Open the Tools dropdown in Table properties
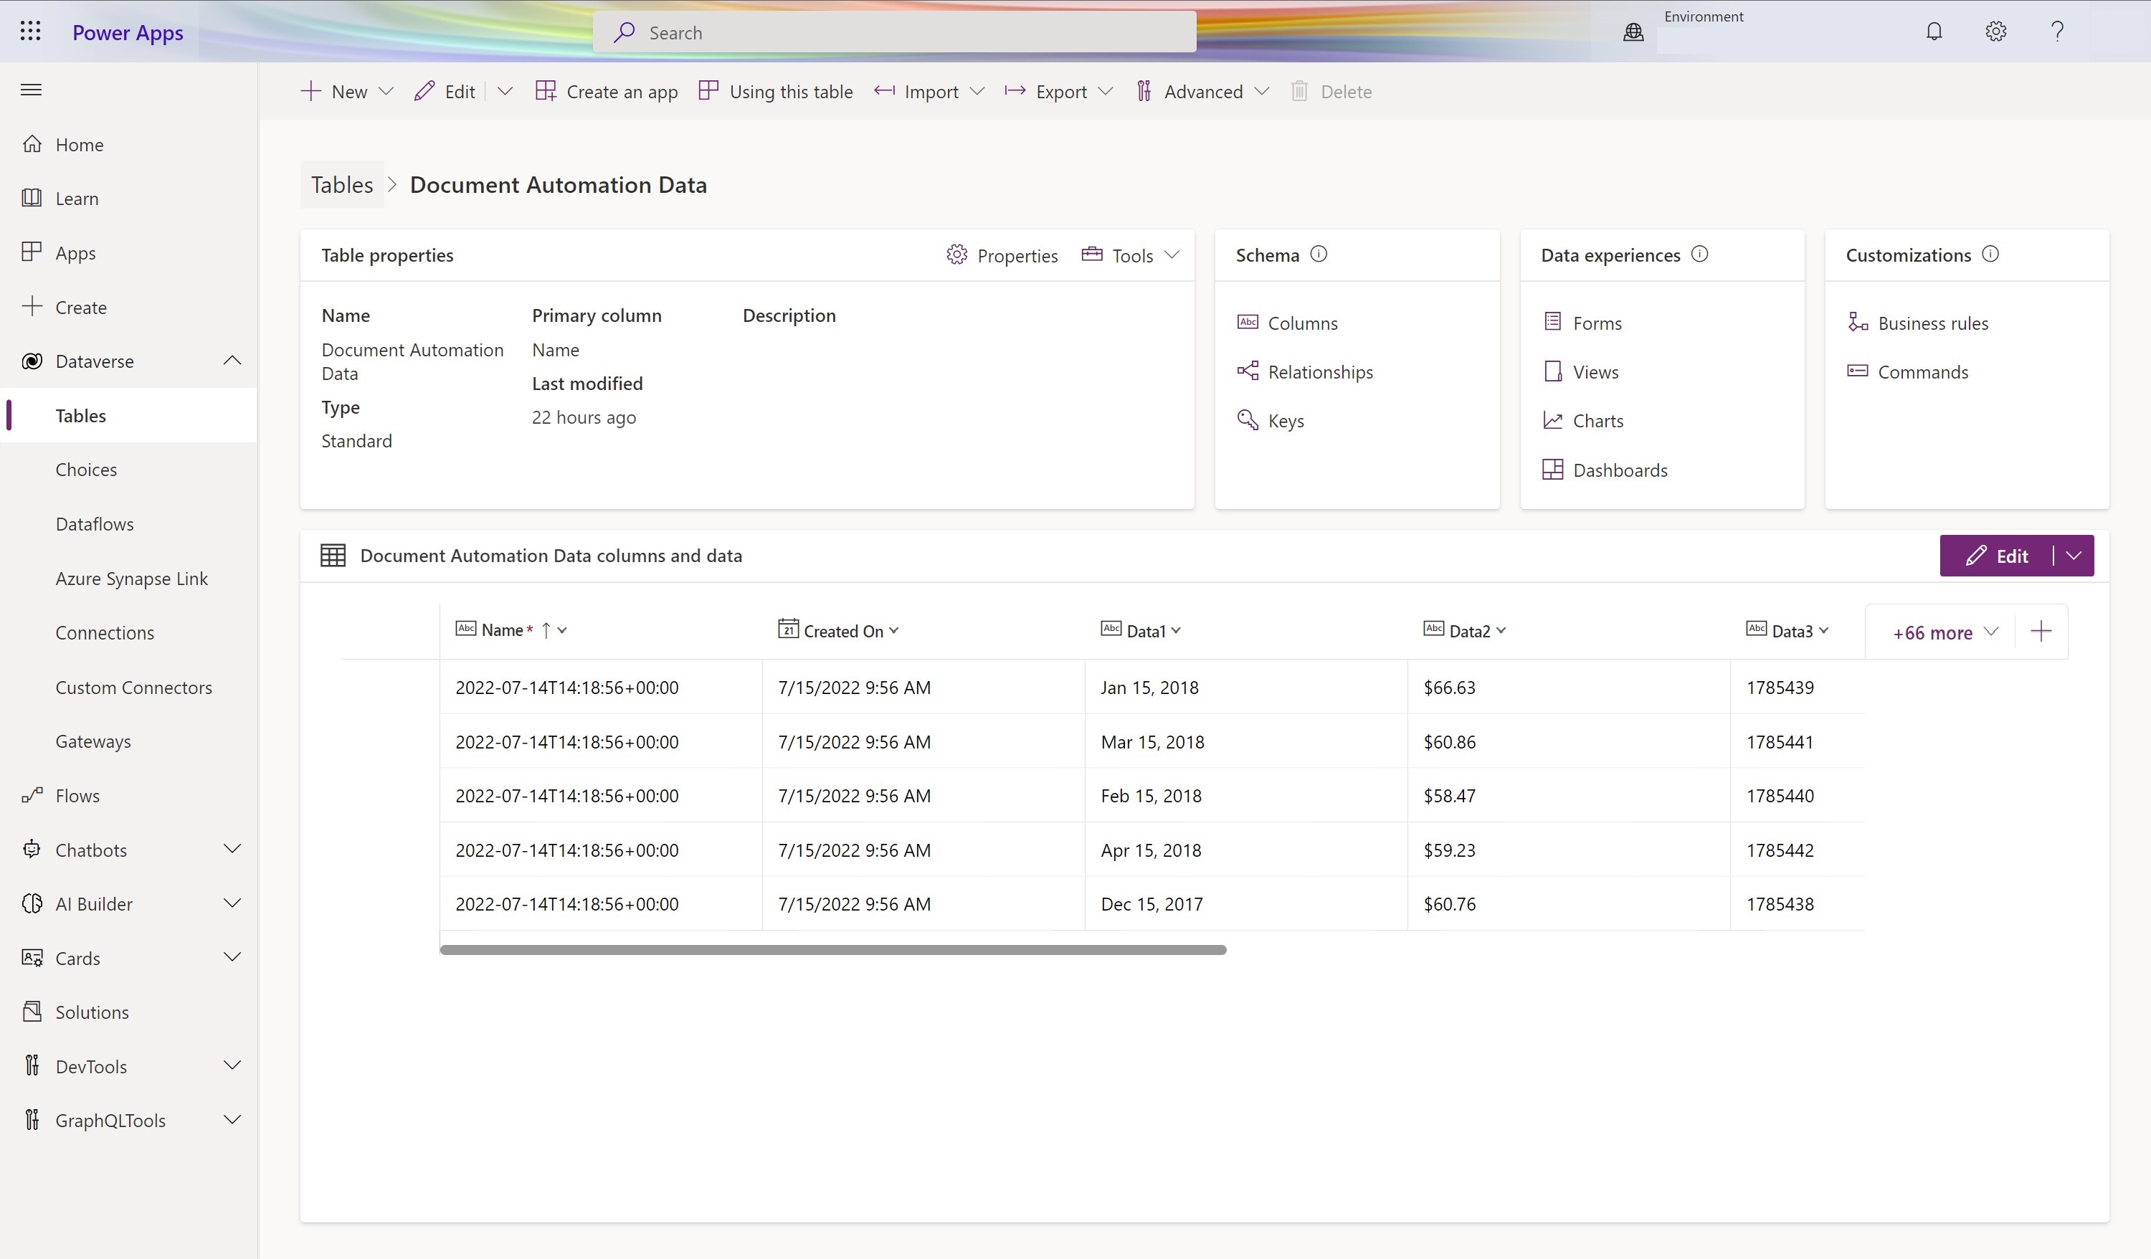Screen dimensions: 2151x1259 1131,255
